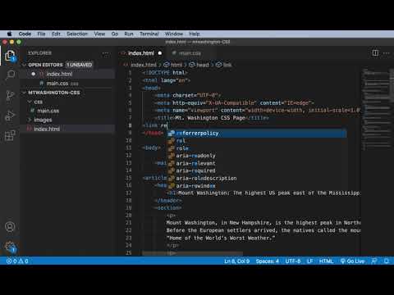394x295 pixels.
Task: Open the Terminal menu
Action: (149, 34)
